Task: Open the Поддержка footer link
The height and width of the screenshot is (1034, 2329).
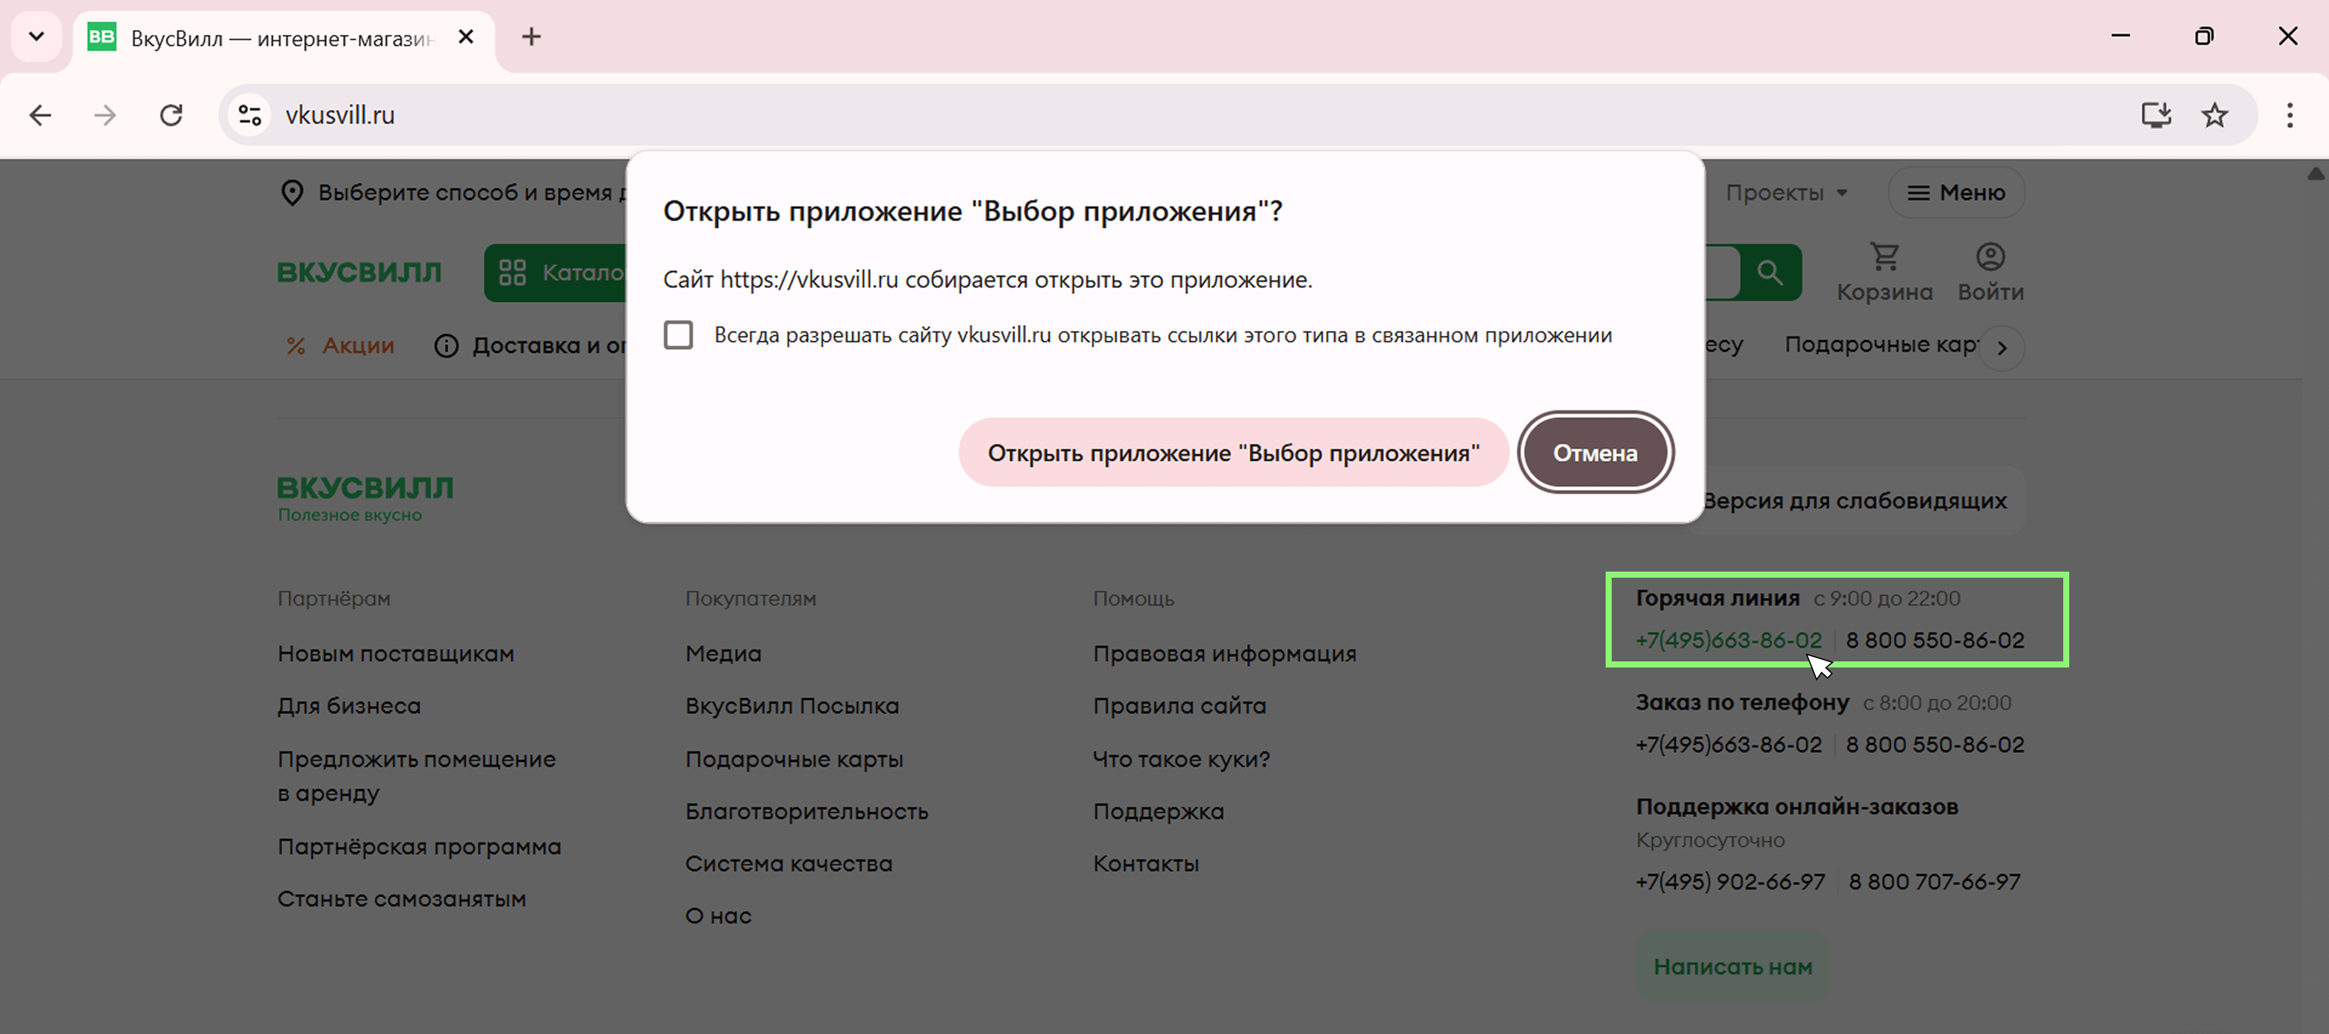Action: point(1158,812)
